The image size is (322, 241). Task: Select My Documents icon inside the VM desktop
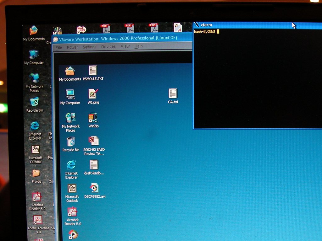click(70, 71)
